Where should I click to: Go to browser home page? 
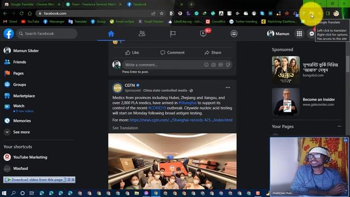(30, 13)
